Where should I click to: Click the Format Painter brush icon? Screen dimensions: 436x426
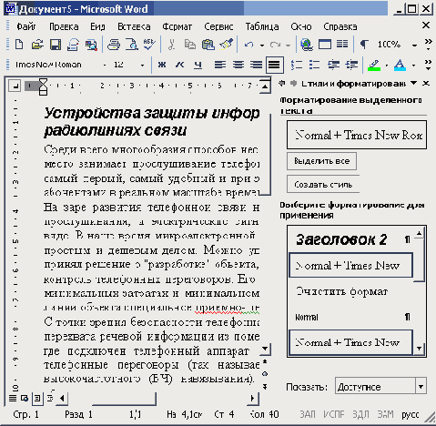(227, 45)
